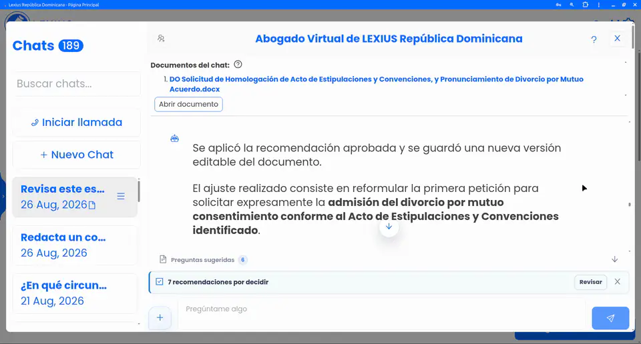Screen dimensions: 641x344
Task: Expand the Preguntas sugeridas section arrow
Action: pos(614,259)
